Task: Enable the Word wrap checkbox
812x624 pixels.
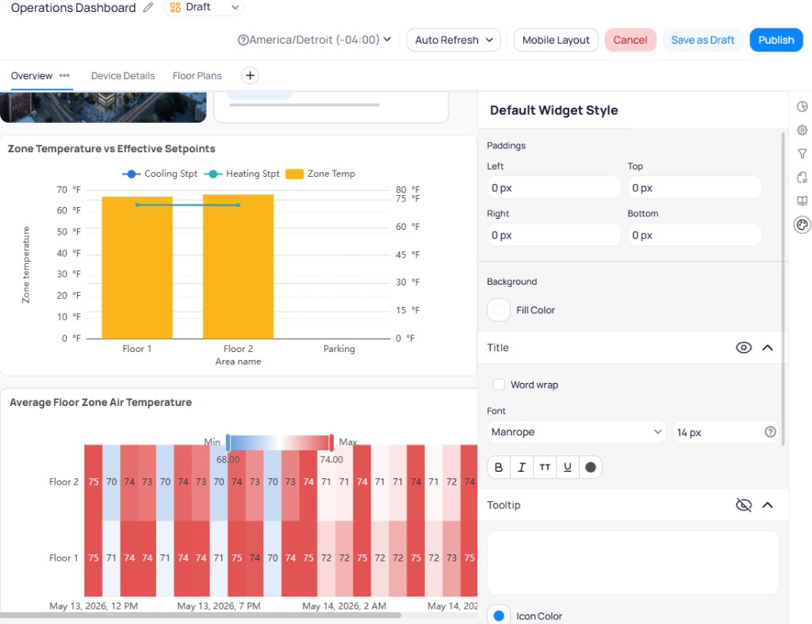Action: point(499,385)
